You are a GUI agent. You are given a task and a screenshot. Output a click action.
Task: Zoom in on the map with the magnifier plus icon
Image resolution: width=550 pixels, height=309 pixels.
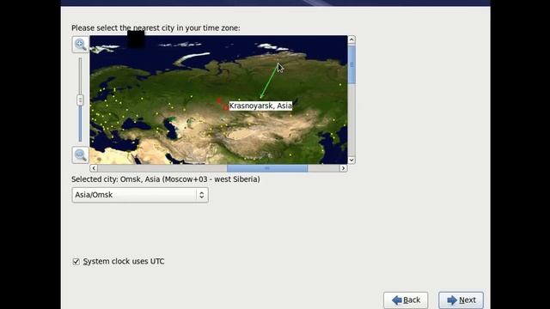(x=80, y=45)
